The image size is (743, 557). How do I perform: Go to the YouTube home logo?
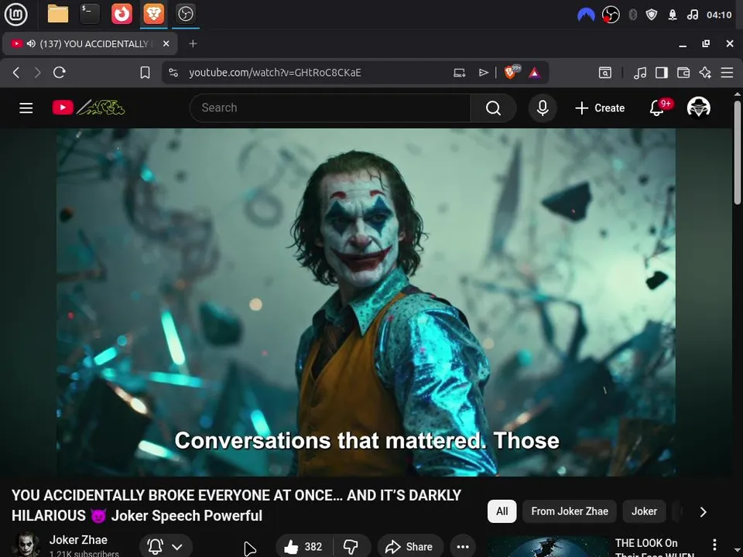coord(88,108)
